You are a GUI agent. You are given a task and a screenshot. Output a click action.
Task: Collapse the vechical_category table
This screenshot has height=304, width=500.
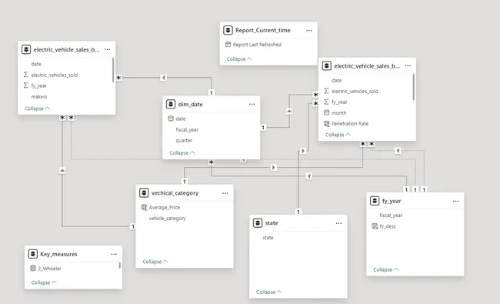point(155,262)
